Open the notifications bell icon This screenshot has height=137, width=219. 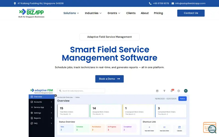(x=172, y=91)
